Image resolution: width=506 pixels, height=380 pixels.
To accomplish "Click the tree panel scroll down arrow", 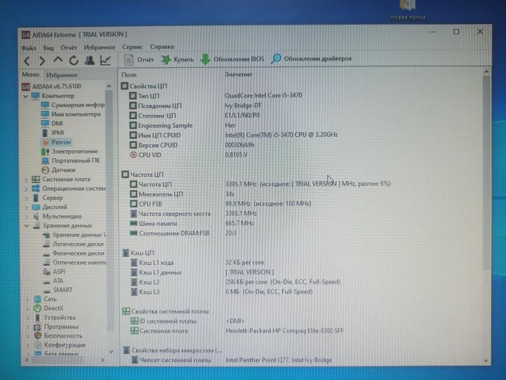I will click(x=111, y=351).
